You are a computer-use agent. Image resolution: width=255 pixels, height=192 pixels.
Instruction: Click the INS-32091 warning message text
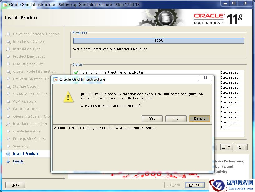pos(142,96)
